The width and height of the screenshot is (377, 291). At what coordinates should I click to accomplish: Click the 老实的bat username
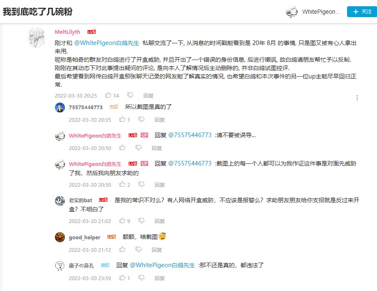(x=81, y=200)
